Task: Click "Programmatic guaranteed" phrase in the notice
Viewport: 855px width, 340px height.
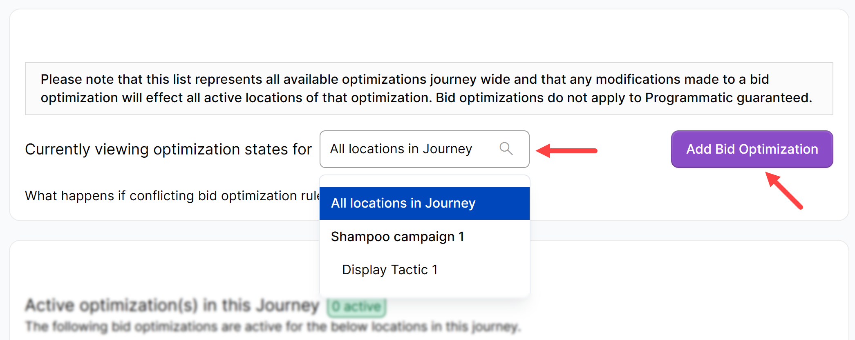Action: pyautogui.click(x=728, y=98)
